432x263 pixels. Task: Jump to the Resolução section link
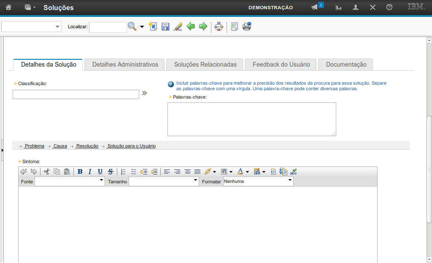click(x=87, y=146)
